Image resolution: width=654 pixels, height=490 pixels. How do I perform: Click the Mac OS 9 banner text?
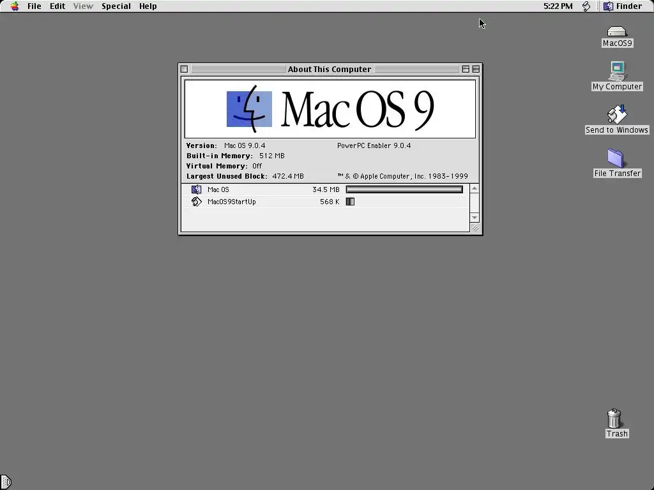point(358,109)
